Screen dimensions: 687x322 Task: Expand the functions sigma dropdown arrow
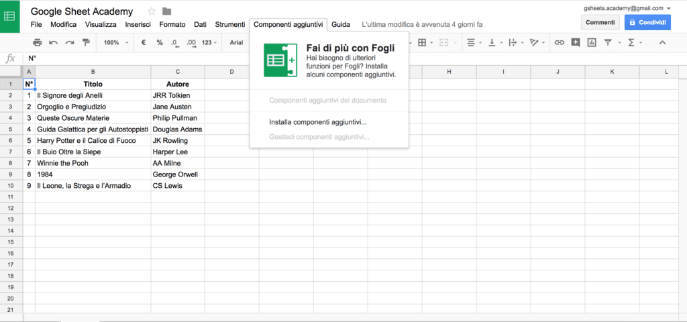click(641, 42)
